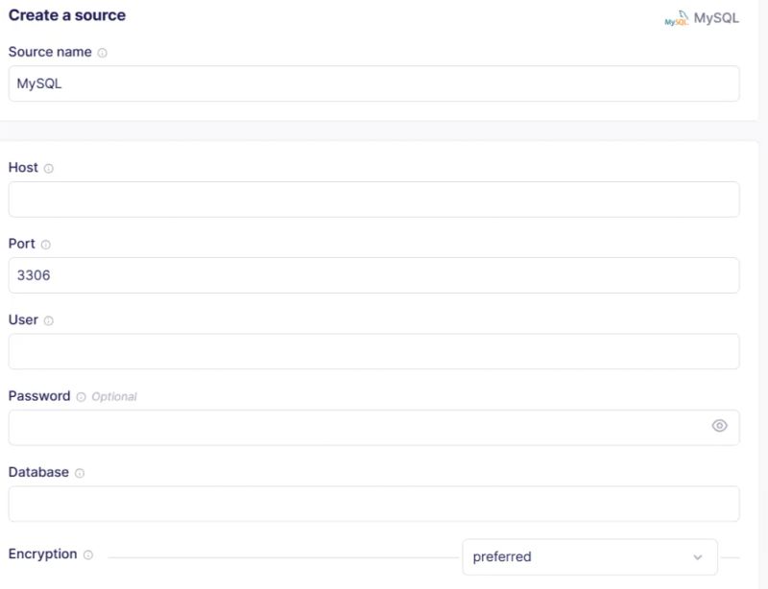Click the Create a source heading
This screenshot has height=589, width=768.
(x=67, y=15)
